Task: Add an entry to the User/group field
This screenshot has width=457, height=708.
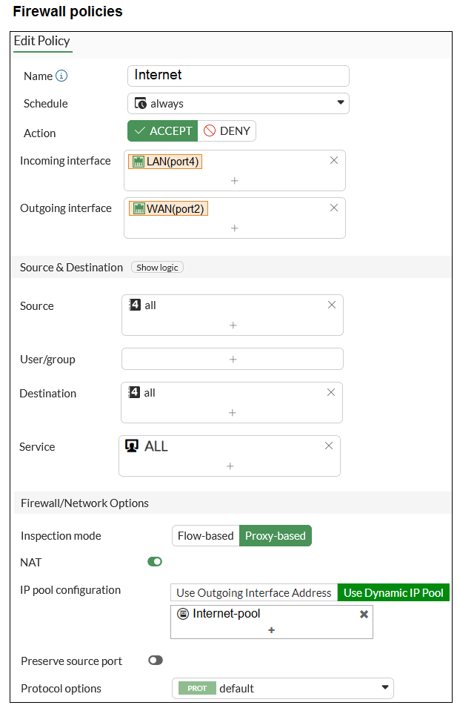Action: tap(233, 359)
